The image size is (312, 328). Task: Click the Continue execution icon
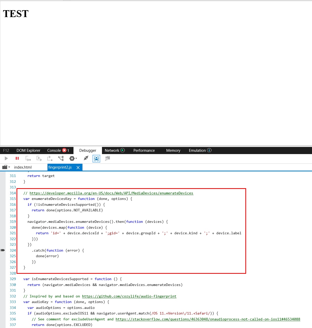6,158
